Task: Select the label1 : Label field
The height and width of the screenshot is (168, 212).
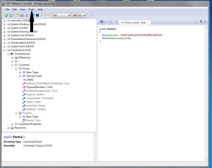Action: (33, 102)
